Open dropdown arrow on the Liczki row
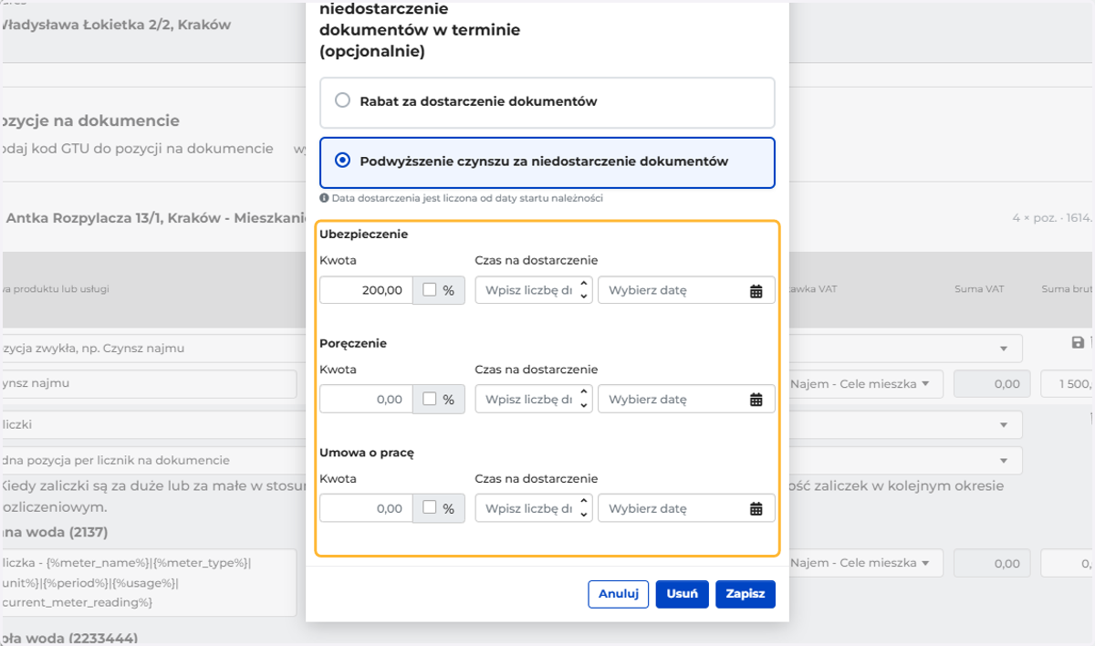The height and width of the screenshot is (646, 1095). 1004,424
